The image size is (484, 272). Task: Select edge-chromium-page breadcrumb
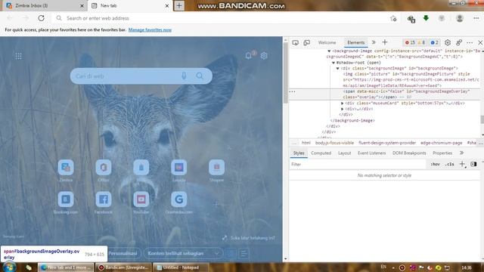click(x=441, y=143)
